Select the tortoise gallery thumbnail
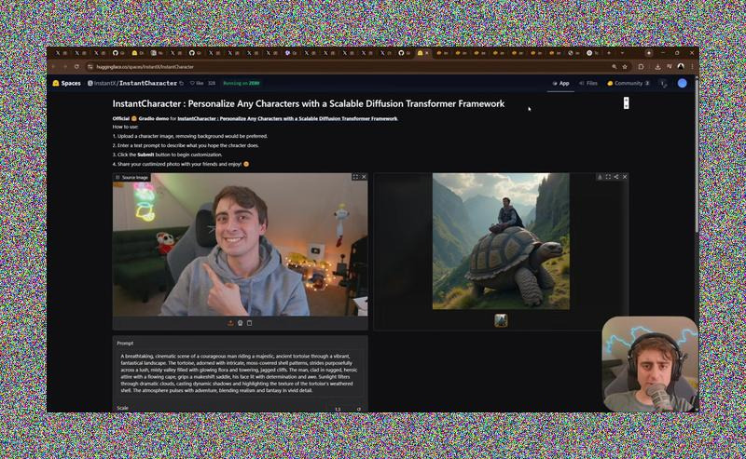The image size is (746, 459). 501,320
